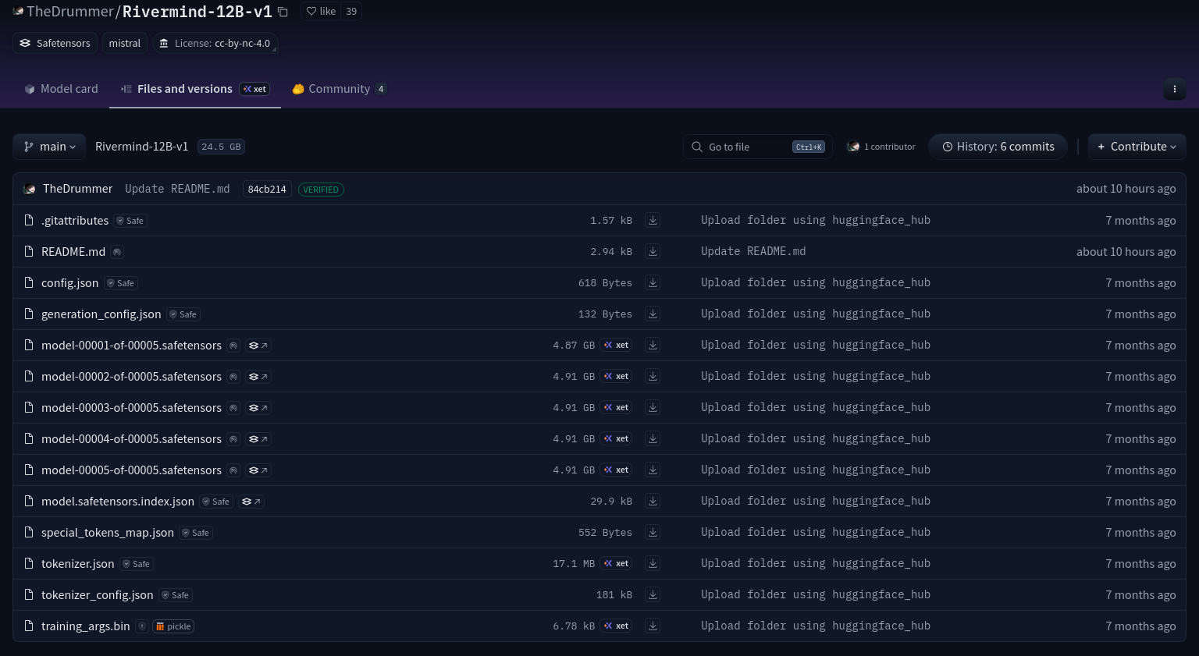The width and height of the screenshot is (1199, 656).
Task: Like the Rivermind-12B-v1 repository
Action: [321, 12]
